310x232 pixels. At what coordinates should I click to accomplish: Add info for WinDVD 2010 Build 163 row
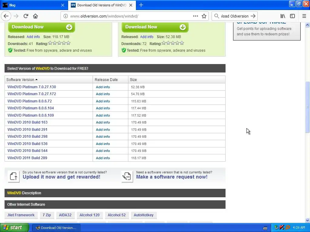(x=103, y=122)
